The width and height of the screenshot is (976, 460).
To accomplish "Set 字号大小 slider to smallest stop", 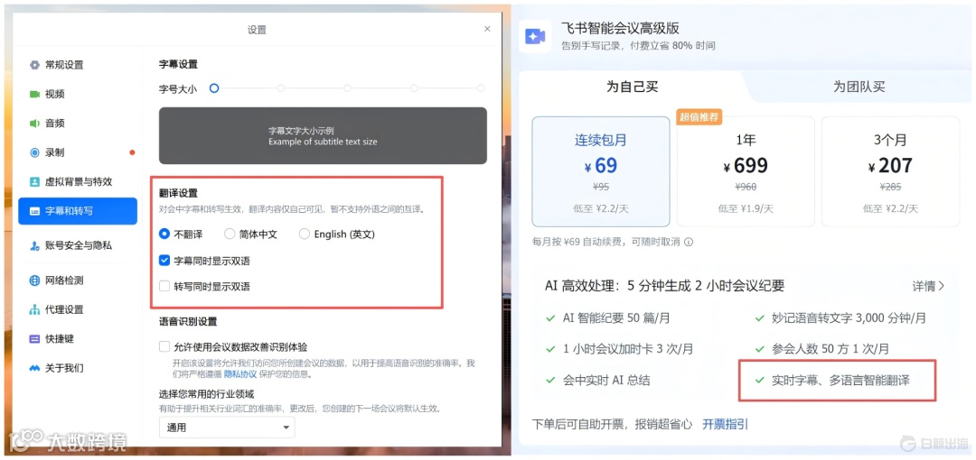I will click(x=214, y=89).
